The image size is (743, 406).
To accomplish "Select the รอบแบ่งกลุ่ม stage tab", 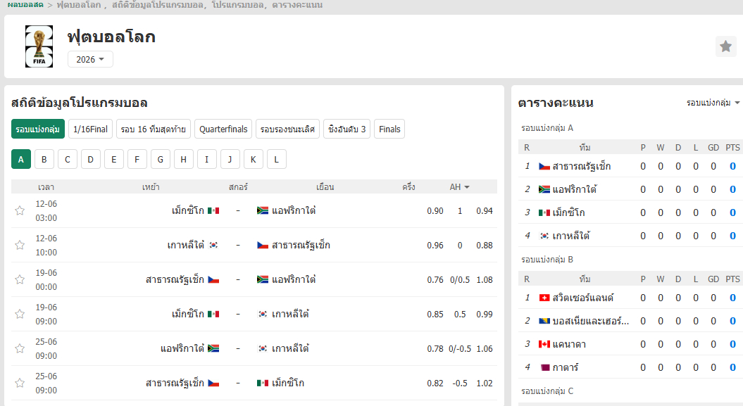I will pos(37,129).
